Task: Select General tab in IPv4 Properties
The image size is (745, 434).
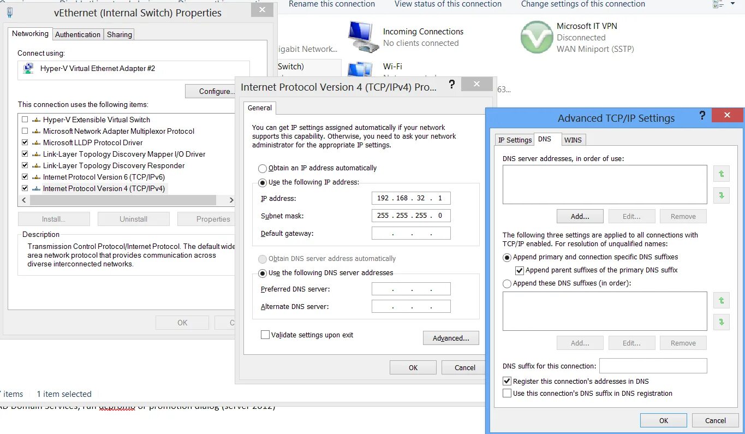Action: (x=260, y=108)
